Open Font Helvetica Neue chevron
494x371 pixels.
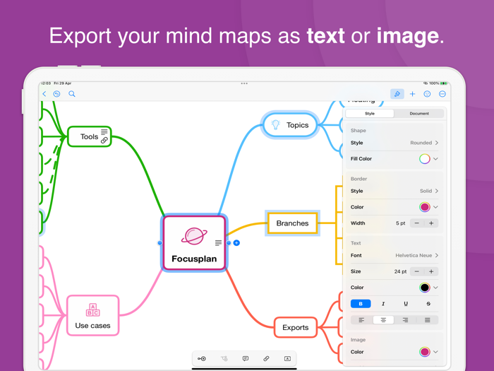point(437,255)
